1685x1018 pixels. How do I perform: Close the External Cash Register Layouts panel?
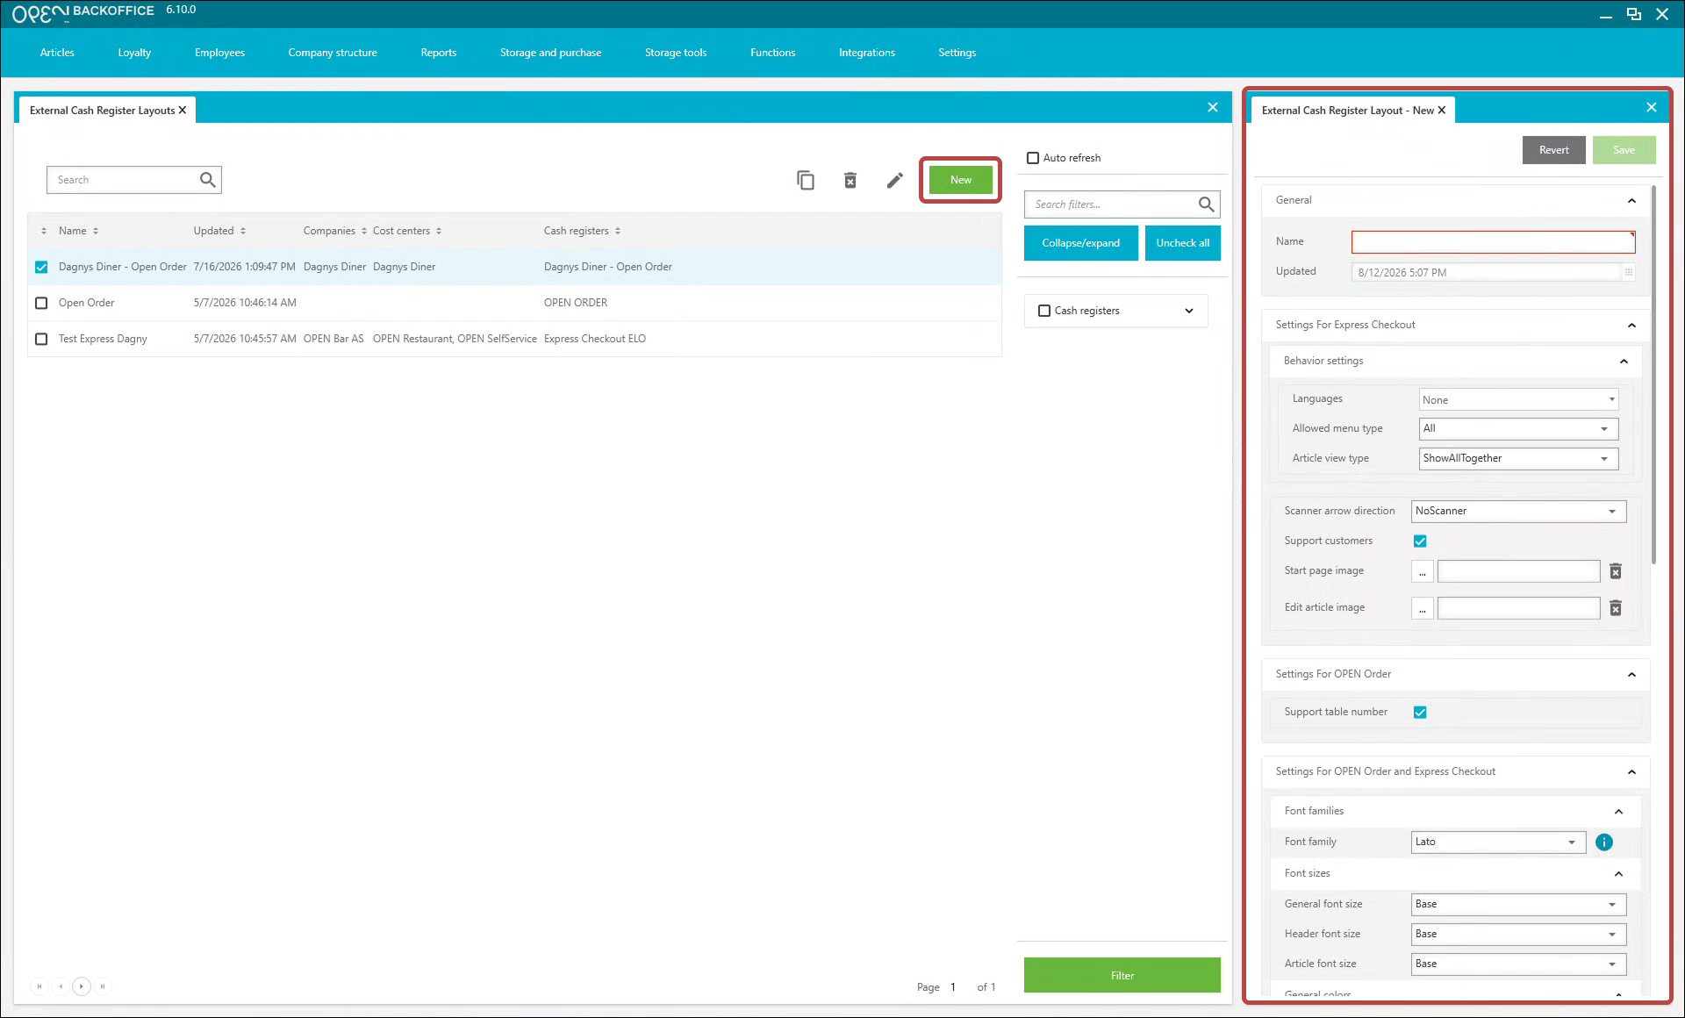click(1213, 107)
